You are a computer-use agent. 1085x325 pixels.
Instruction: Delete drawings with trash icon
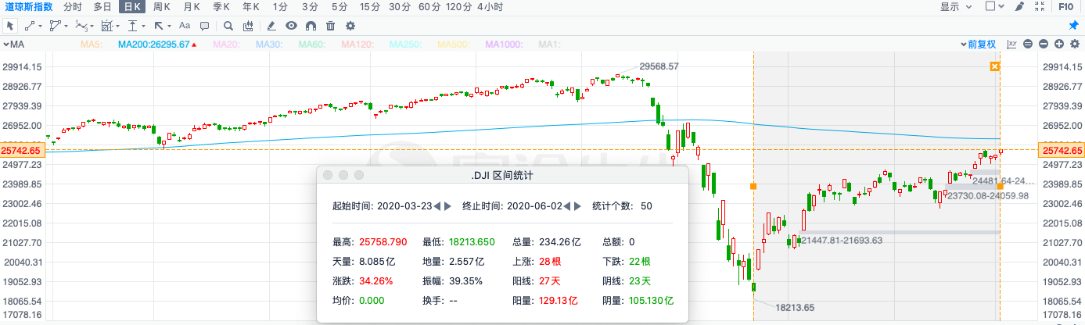330,26
